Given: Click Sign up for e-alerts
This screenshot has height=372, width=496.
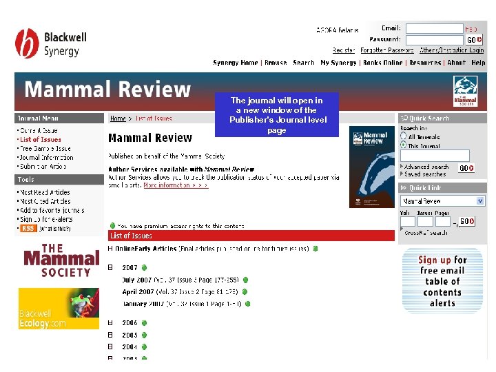Looking at the screenshot, I should (46, 219).
